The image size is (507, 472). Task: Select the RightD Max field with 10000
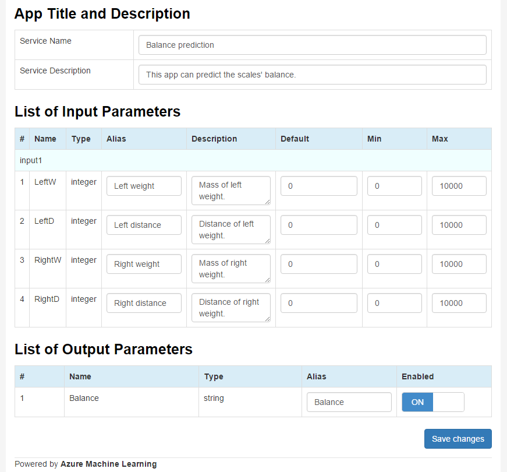point(459,303)
